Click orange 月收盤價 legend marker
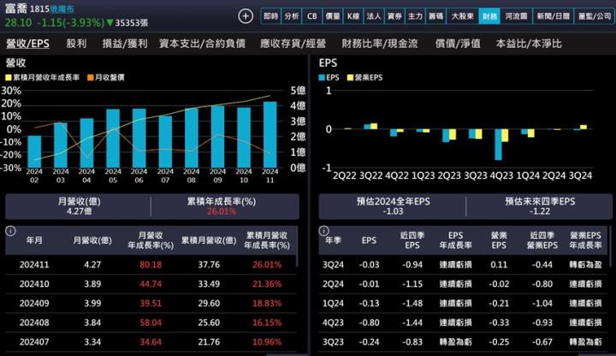Viewport: 616px width, 356px height. pos(91,77)
